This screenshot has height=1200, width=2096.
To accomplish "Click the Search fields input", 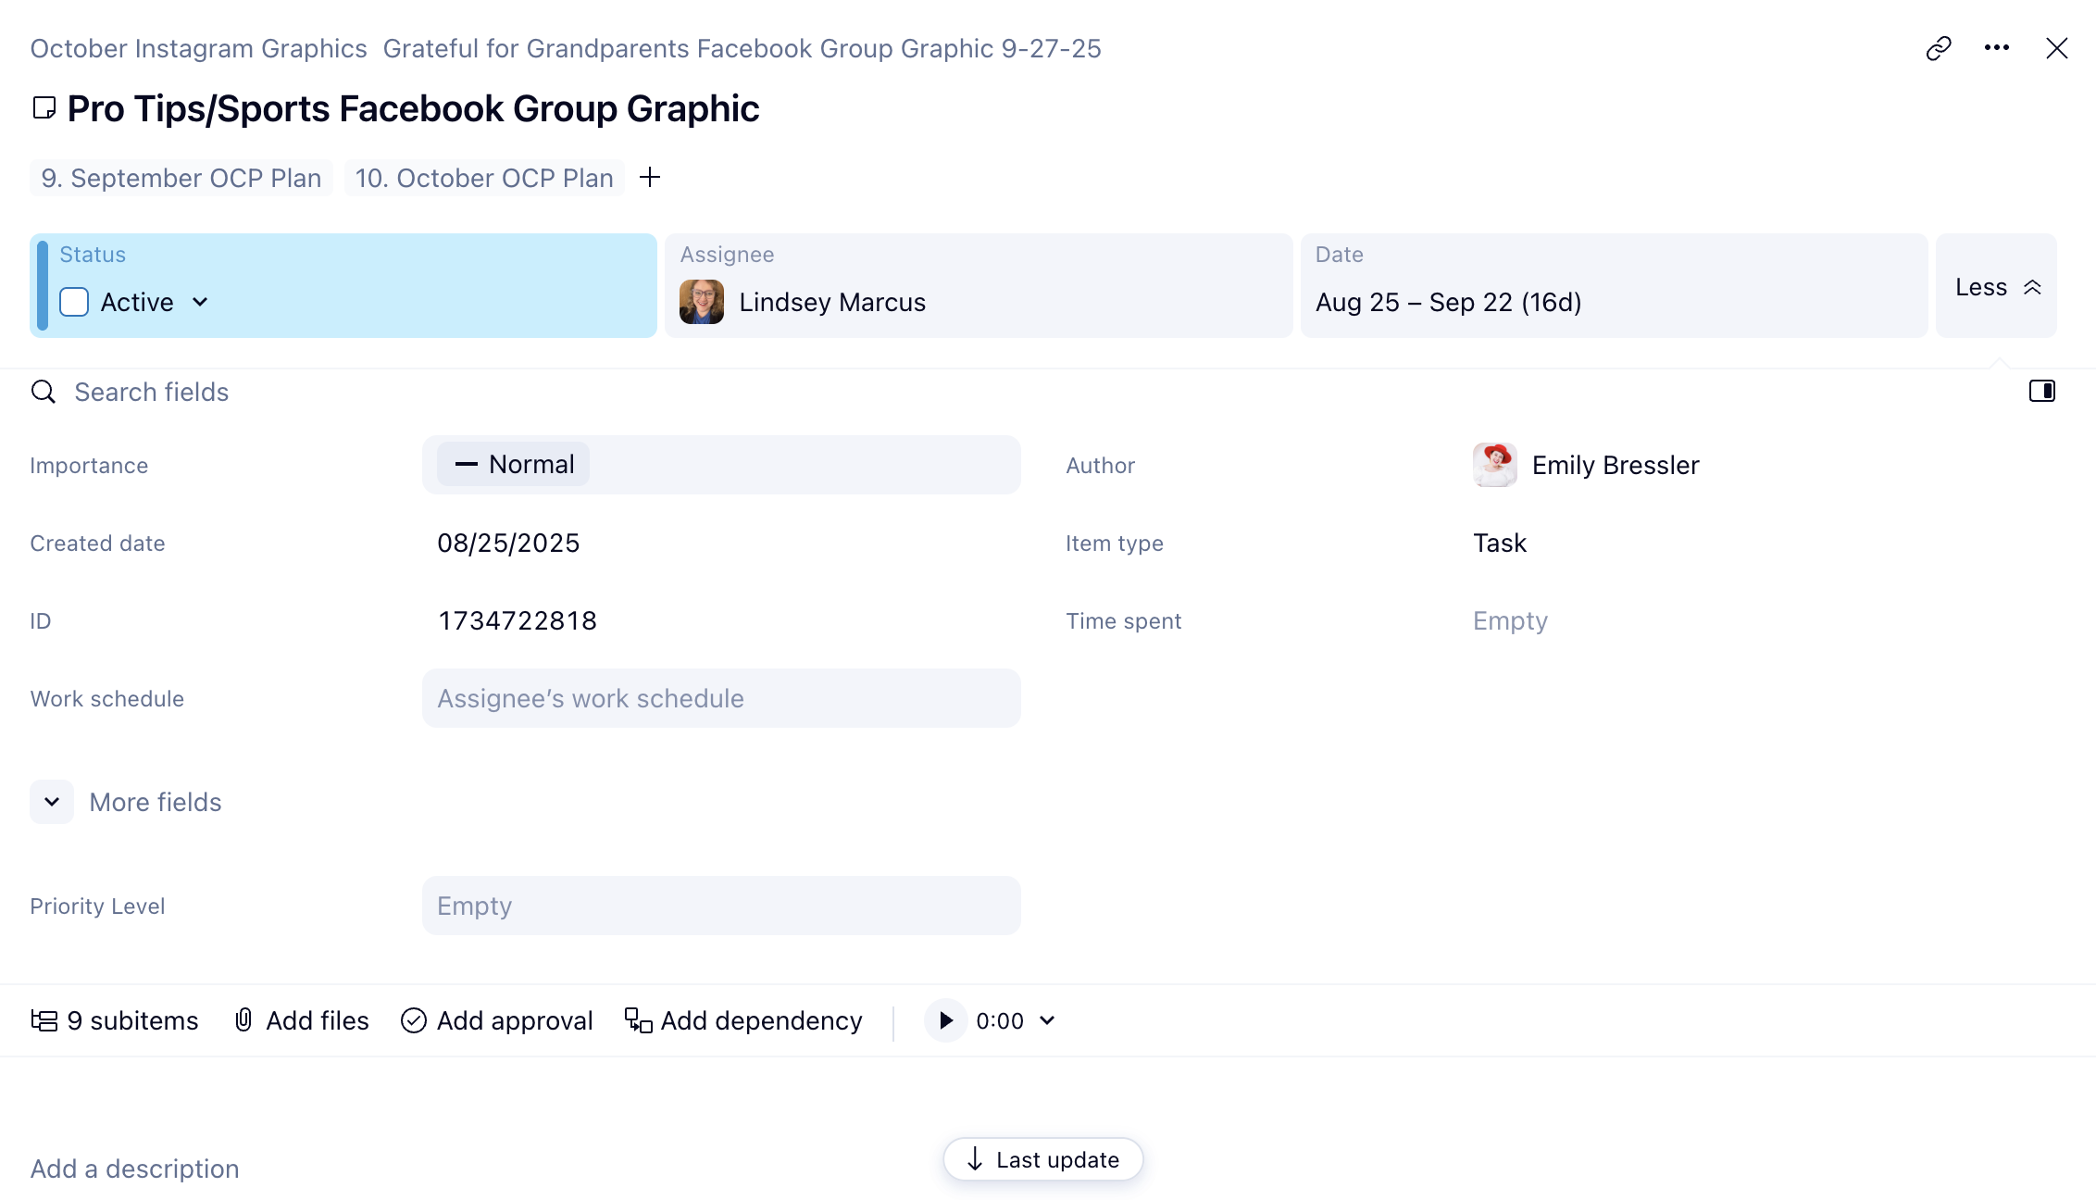I will [152, 392].
